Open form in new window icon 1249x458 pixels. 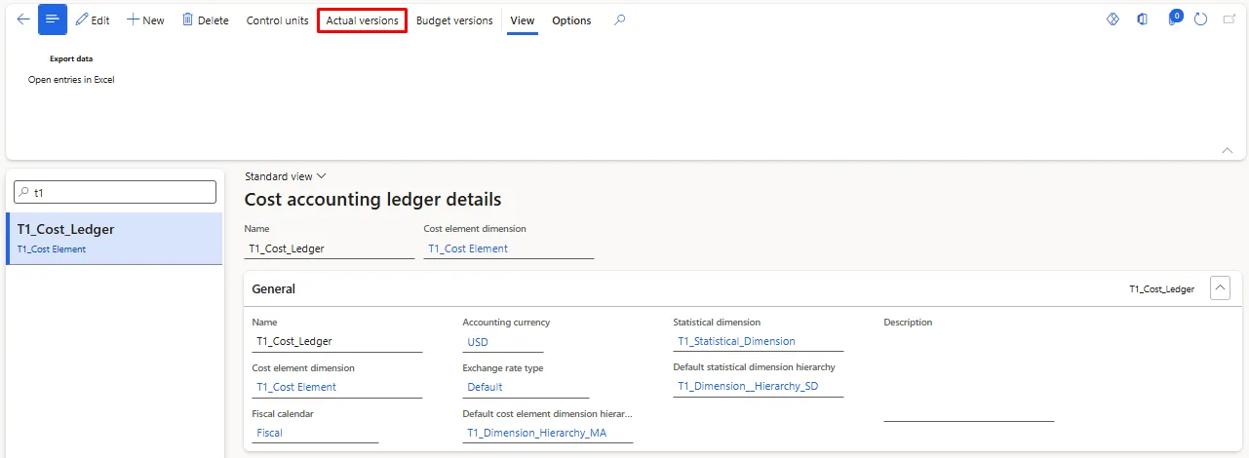coord(1228,19)
